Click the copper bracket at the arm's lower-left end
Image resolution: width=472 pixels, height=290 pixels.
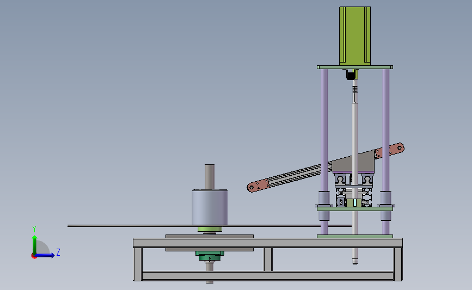point(258,186)
